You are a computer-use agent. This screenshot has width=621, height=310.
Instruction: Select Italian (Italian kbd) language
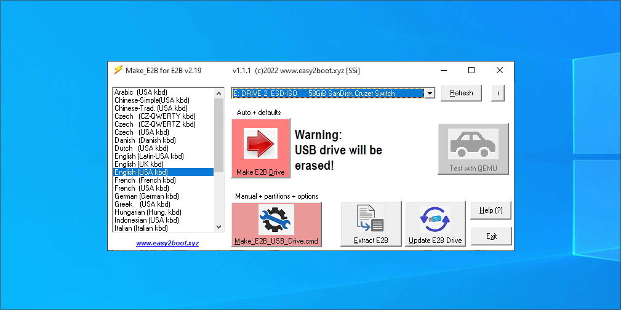click(x=163, y=228)
